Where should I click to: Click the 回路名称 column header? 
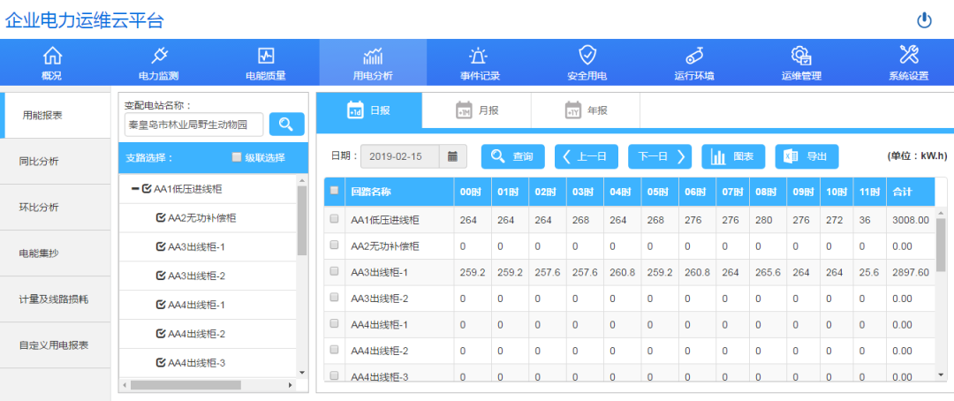point(399,191)
